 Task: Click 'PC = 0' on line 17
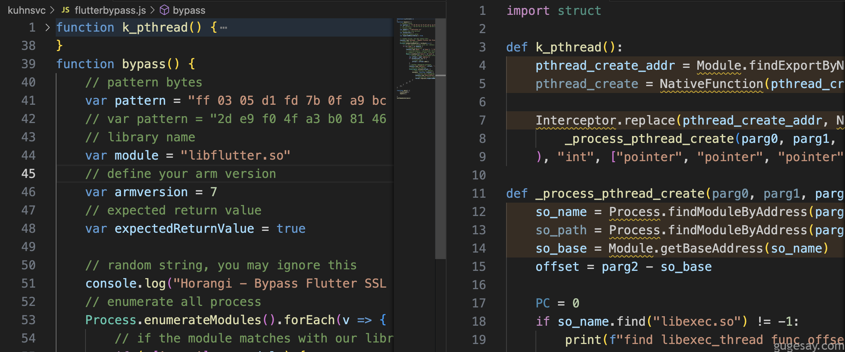pos(558,303)
